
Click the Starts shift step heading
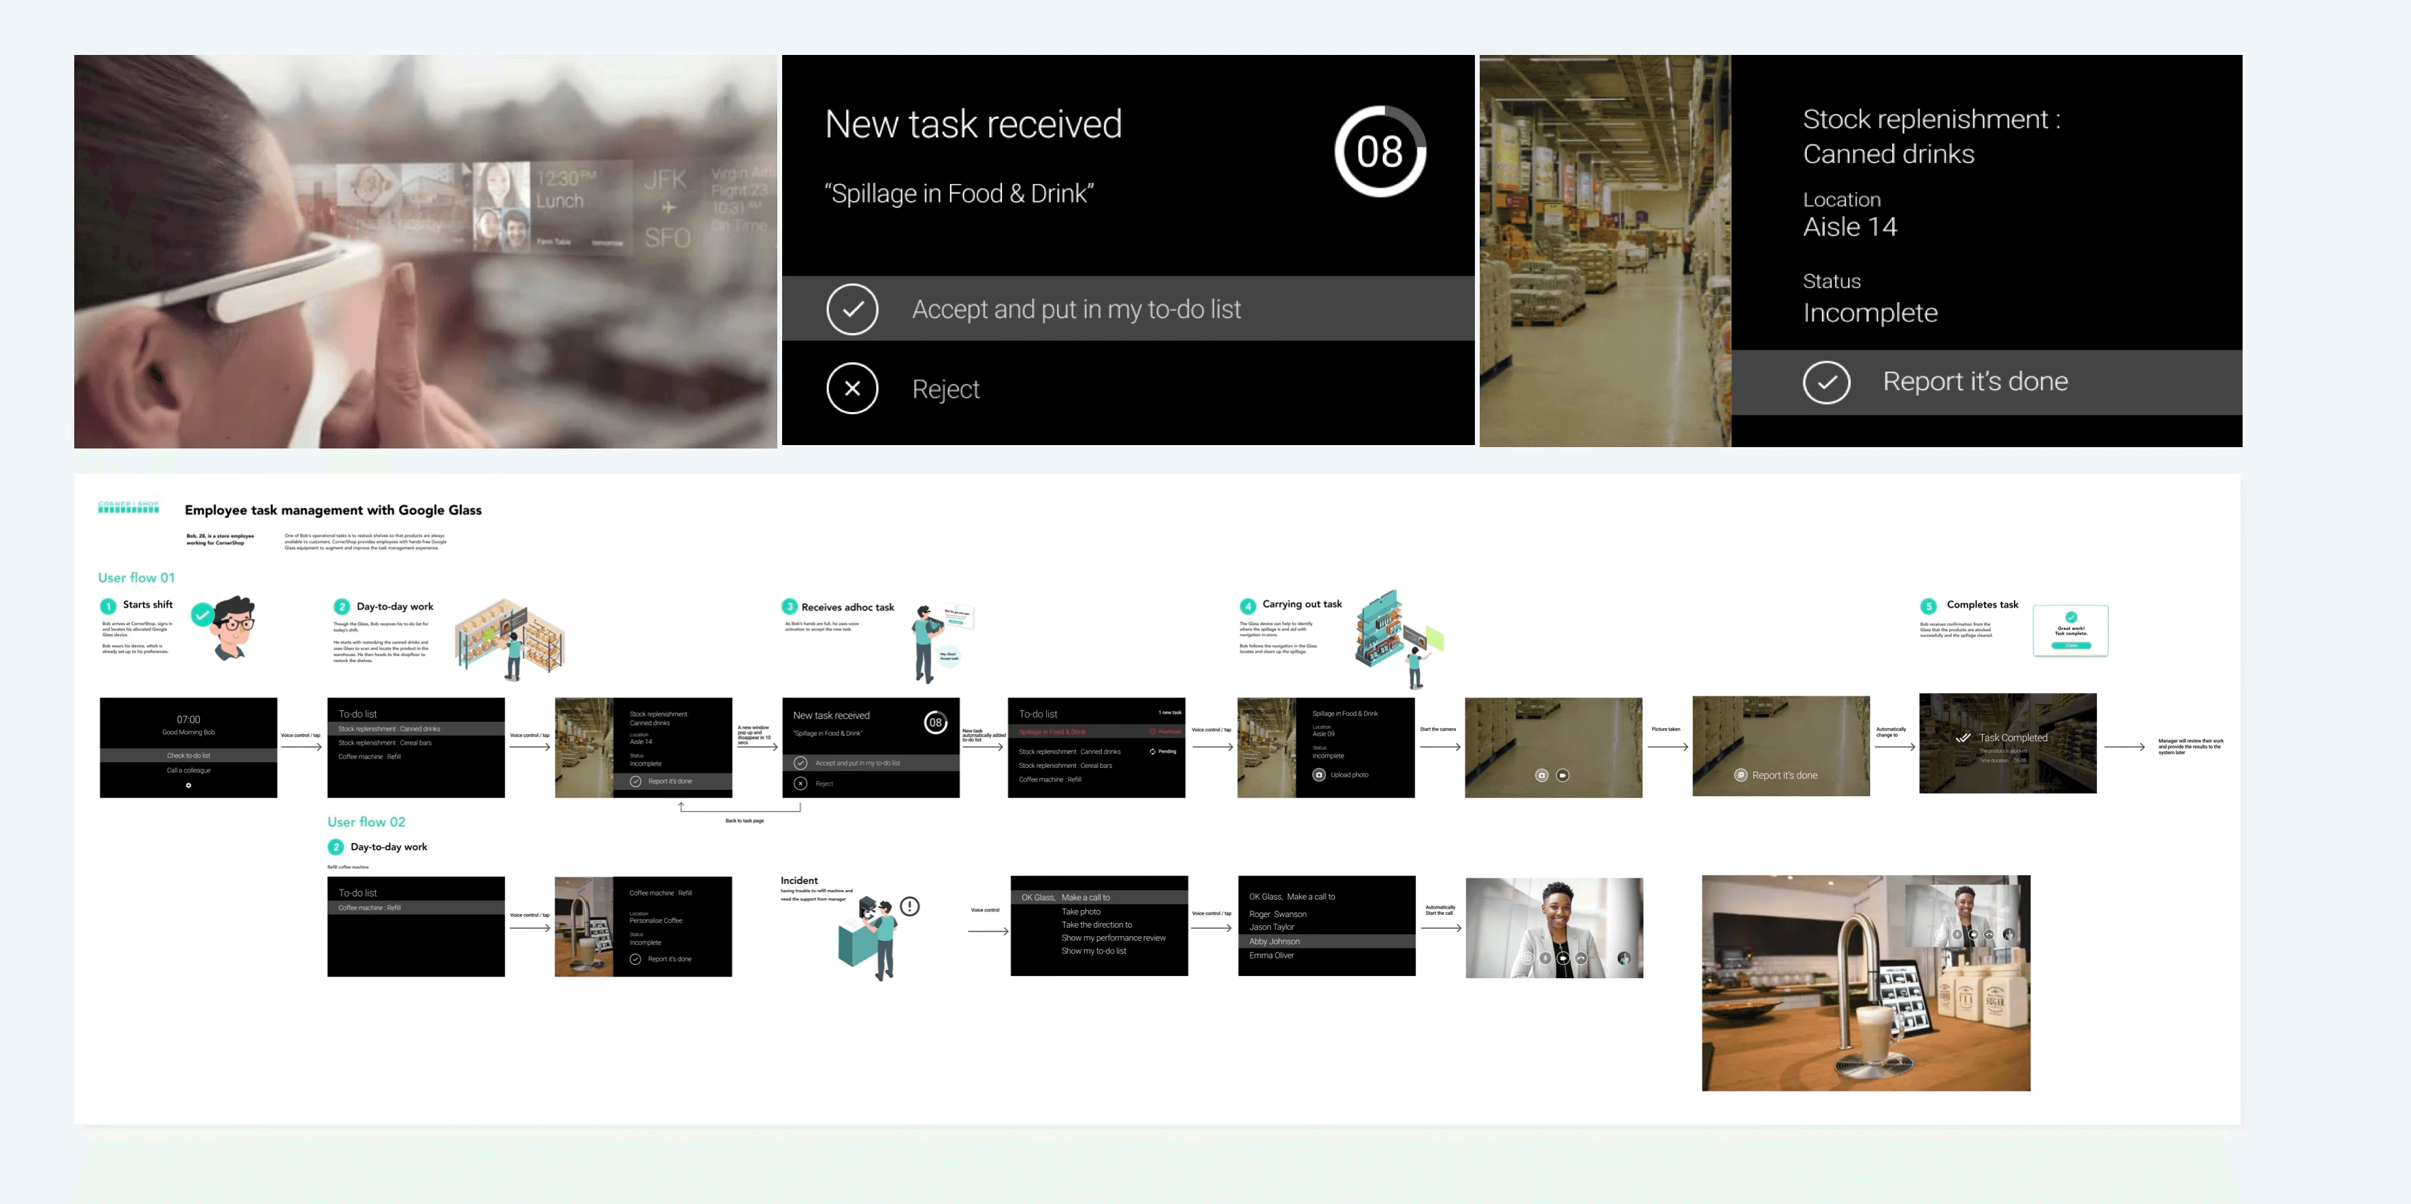click(x=148, y=604)
